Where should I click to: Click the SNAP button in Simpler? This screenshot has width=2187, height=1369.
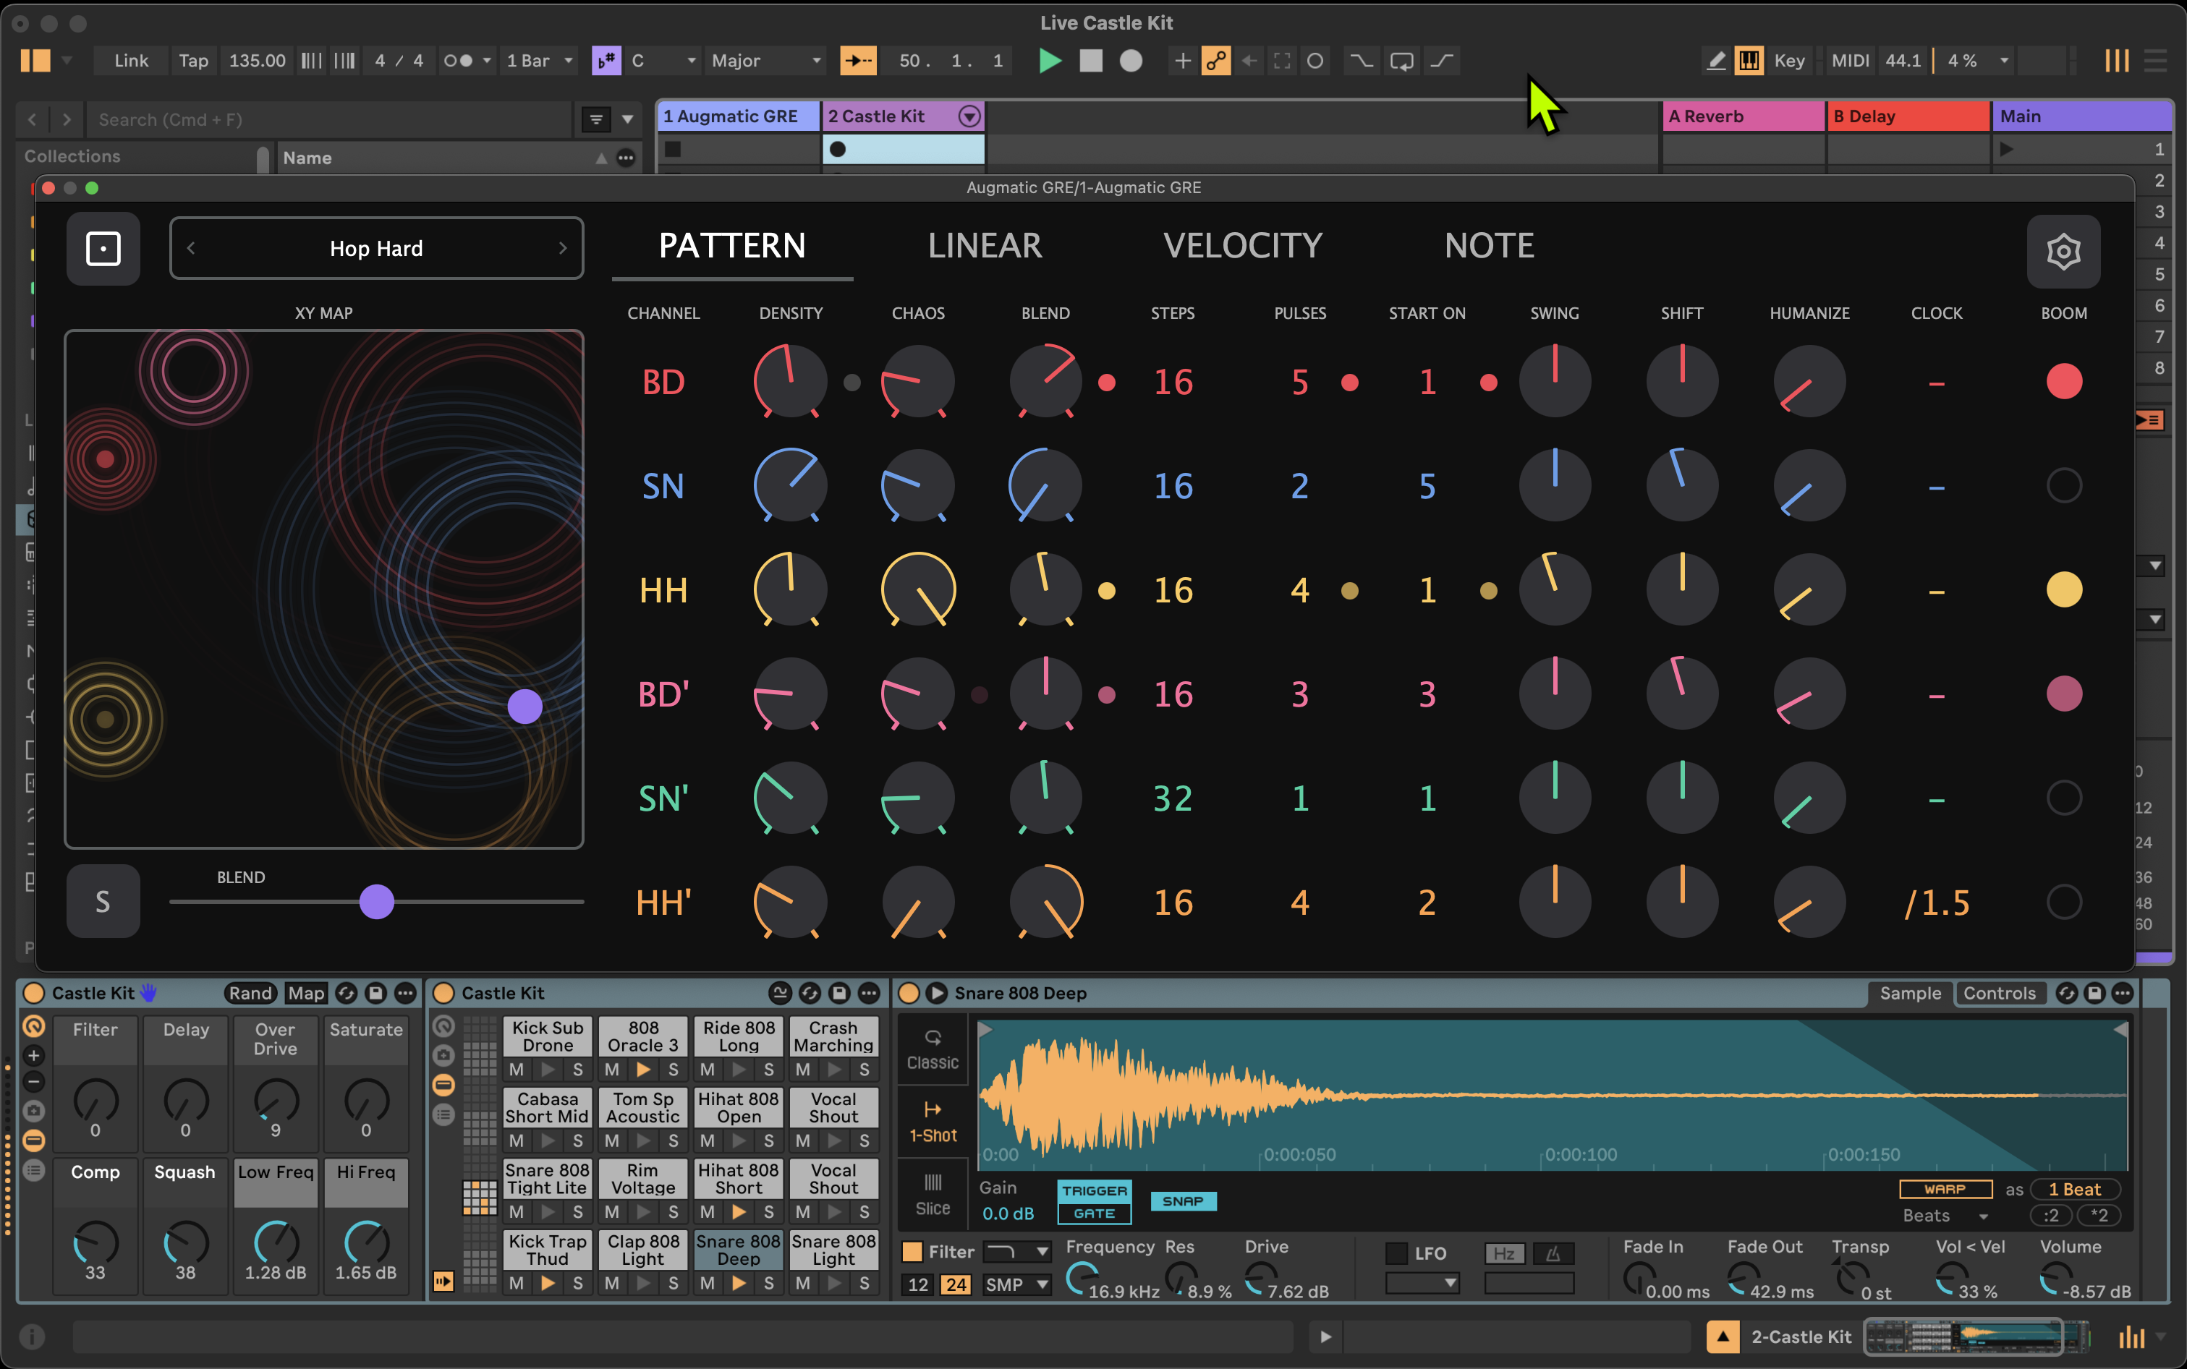click(1184, 1200)
